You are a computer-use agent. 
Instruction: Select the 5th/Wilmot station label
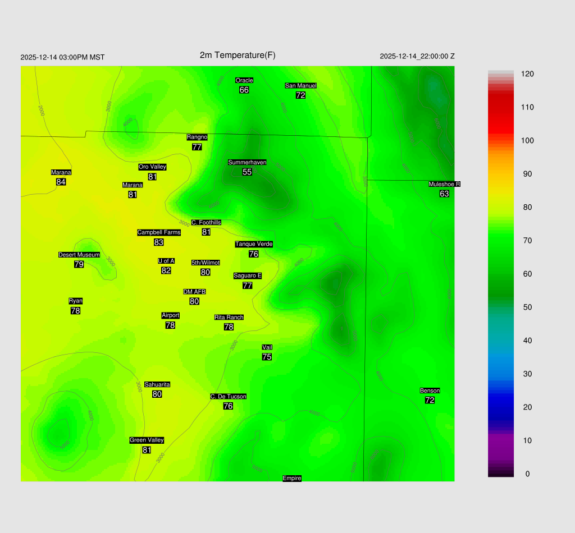pyautogui.click(x=206, y=263)
